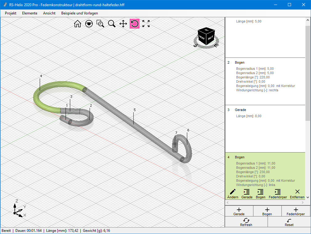Activate the magnifier zoom tool
311x234 pixels.
coord(112,24)
